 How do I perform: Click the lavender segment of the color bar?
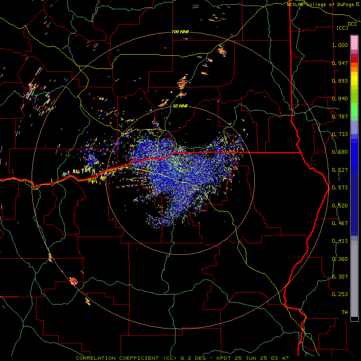click(x=354, y=127)
